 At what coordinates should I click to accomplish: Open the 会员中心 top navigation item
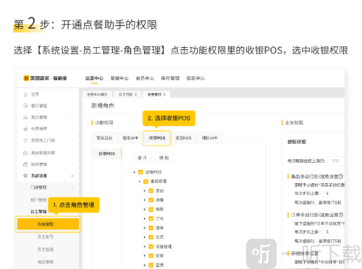pyautogui.click(x=145, y=78)
